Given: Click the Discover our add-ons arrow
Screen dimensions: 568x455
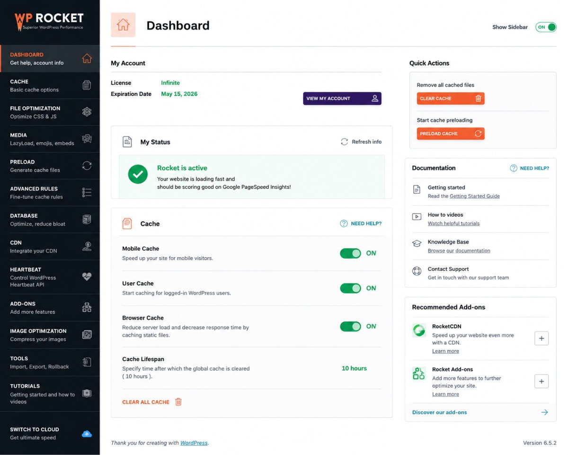Looking at the screenshot, I should pos(544,412).
